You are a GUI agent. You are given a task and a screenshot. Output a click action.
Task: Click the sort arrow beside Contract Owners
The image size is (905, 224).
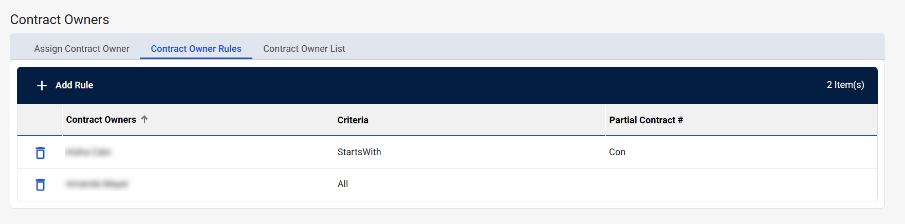coord(144,120)
